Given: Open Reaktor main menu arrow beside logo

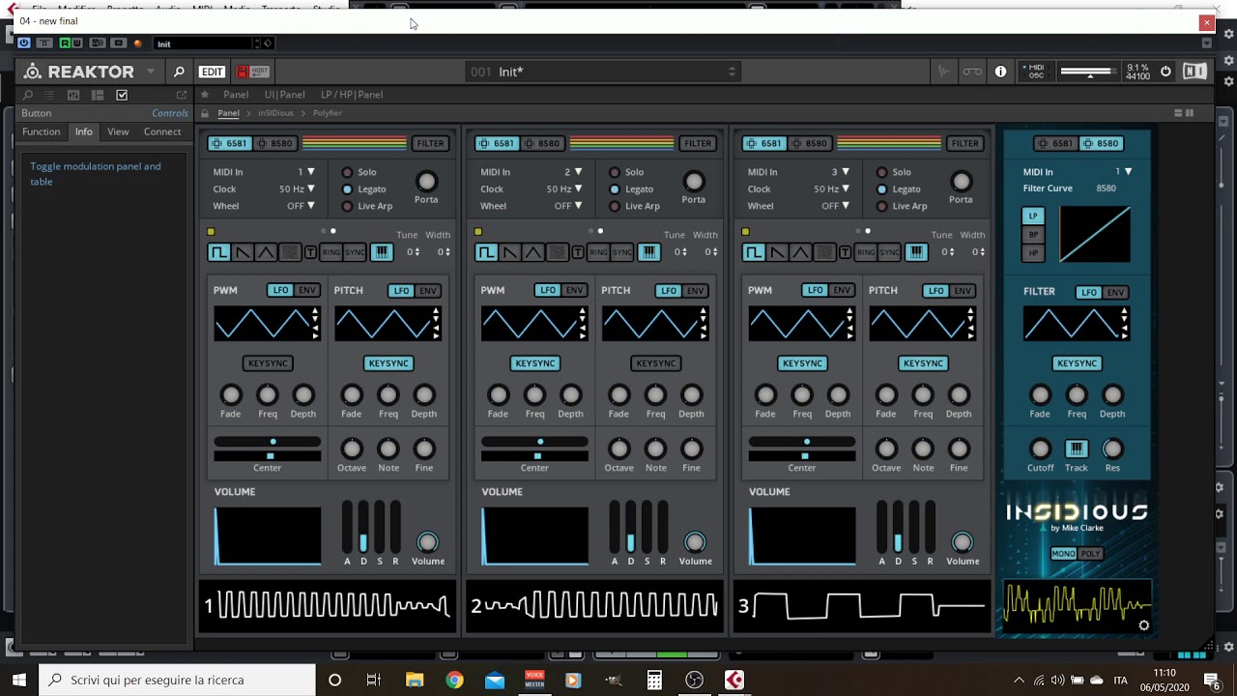Looking at the screenshot, I should click(x=151, y=72).
